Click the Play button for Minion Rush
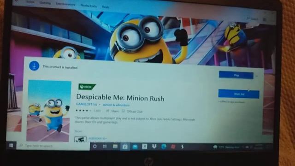The height and width of the screenshot is (166, 295). (236, 75)
